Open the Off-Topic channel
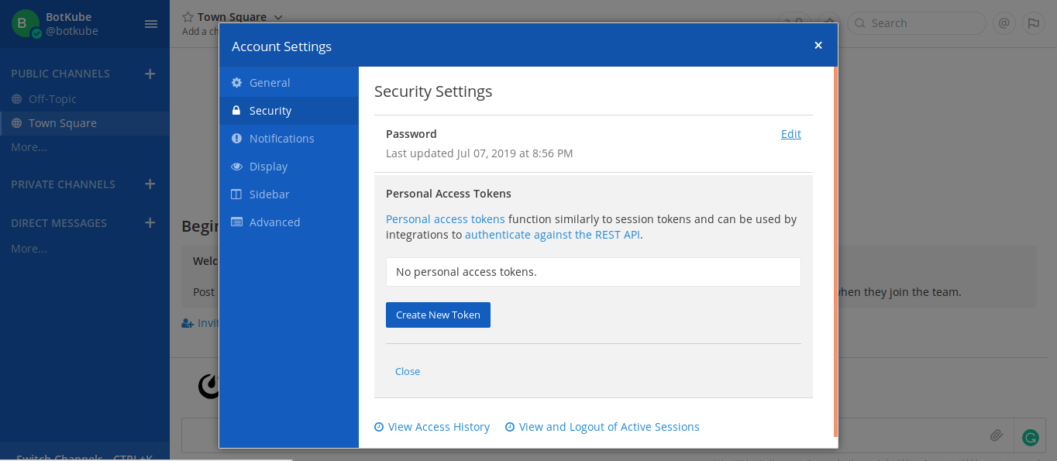Image resolution: width=1057 pixels, height=461 pixels. (x=53, y=99)
